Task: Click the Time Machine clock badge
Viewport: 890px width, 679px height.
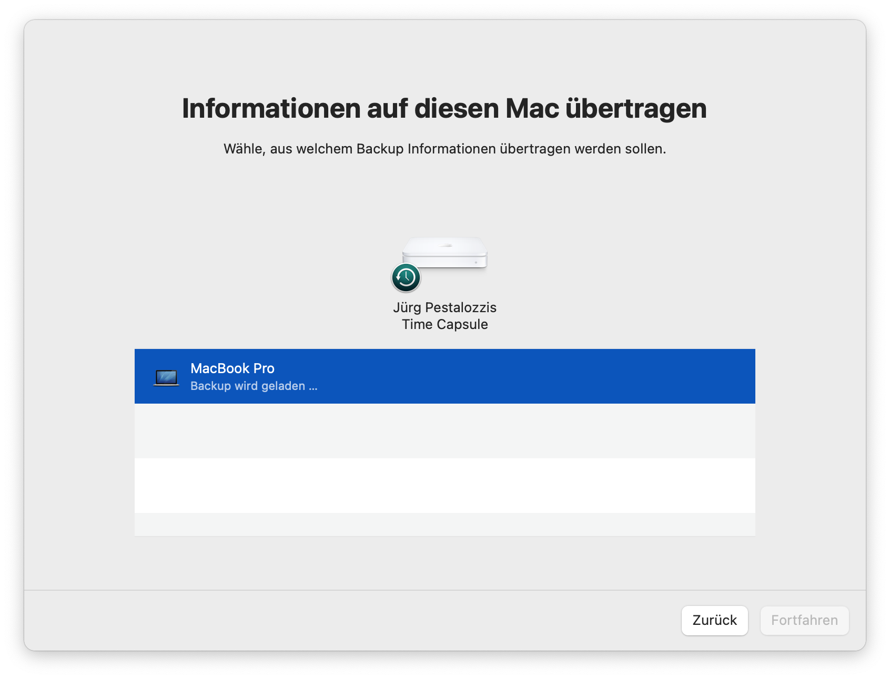Action: click(x=406, y=277)
